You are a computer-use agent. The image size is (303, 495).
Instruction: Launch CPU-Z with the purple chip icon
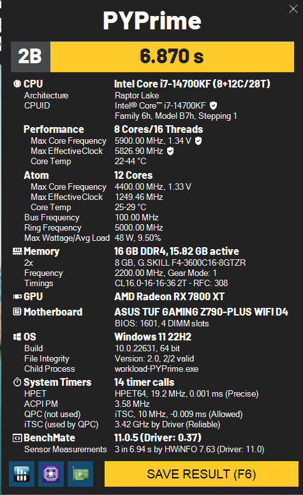coord(51,474)
